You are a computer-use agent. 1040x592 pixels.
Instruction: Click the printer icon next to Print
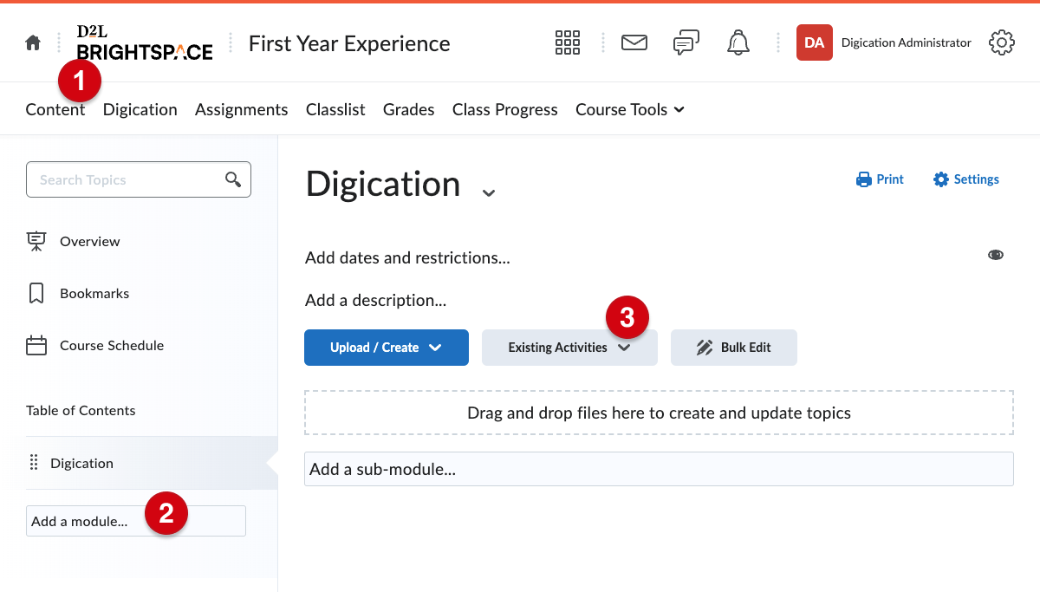pos(864,179)
